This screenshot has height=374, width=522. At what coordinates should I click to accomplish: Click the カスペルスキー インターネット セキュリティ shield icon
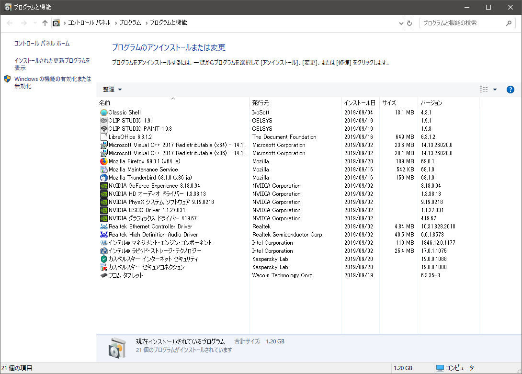tap(104, 259)
